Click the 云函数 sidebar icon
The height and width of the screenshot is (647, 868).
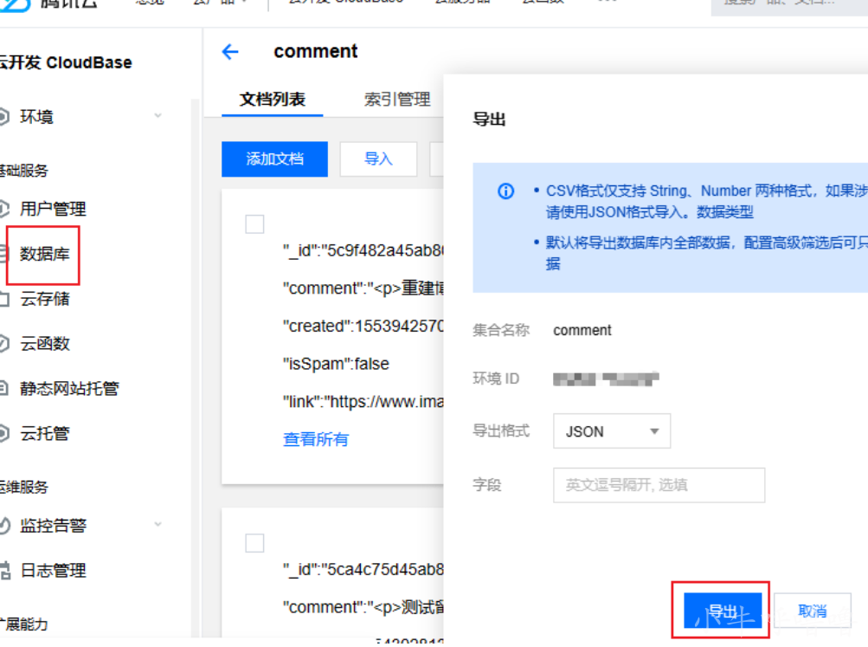[x=3, y=344]
